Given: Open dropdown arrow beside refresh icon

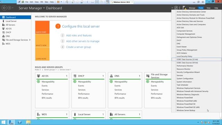Looking at the screenshot, I should click(x=172, y=8).
